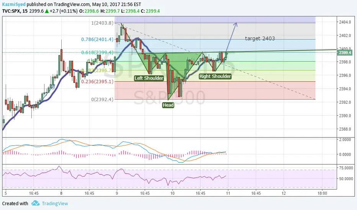Viewport: 357px width, 210px height.
Task: Click the date 11 on time axis
Action: coord(228,193)
